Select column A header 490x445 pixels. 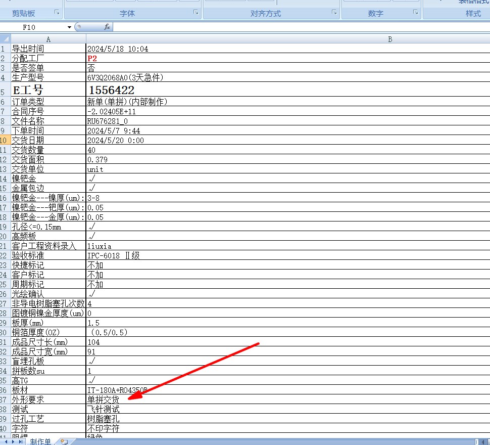pos(48,39)
